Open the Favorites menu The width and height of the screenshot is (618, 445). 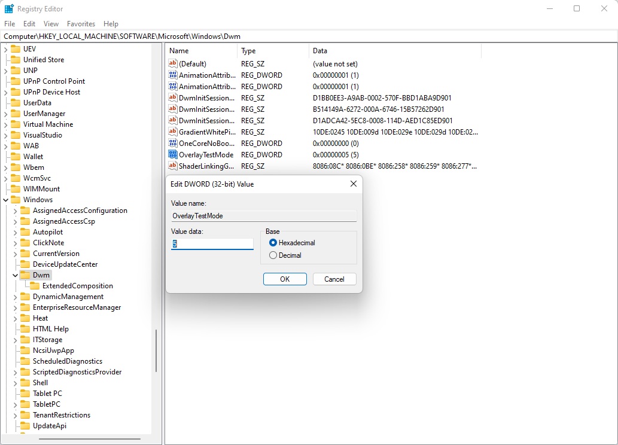(x=81, y=24)
